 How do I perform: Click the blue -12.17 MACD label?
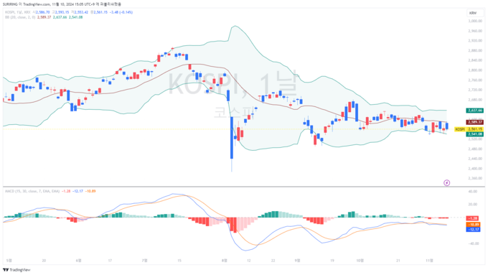(473, 230)
